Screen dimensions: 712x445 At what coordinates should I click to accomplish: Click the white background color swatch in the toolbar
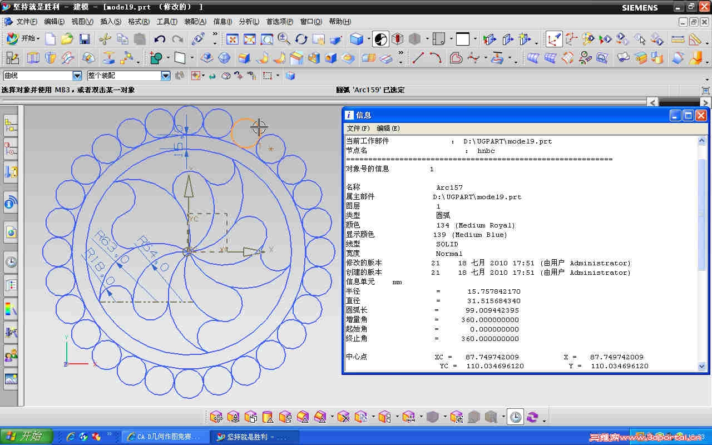tap(463, 39)
